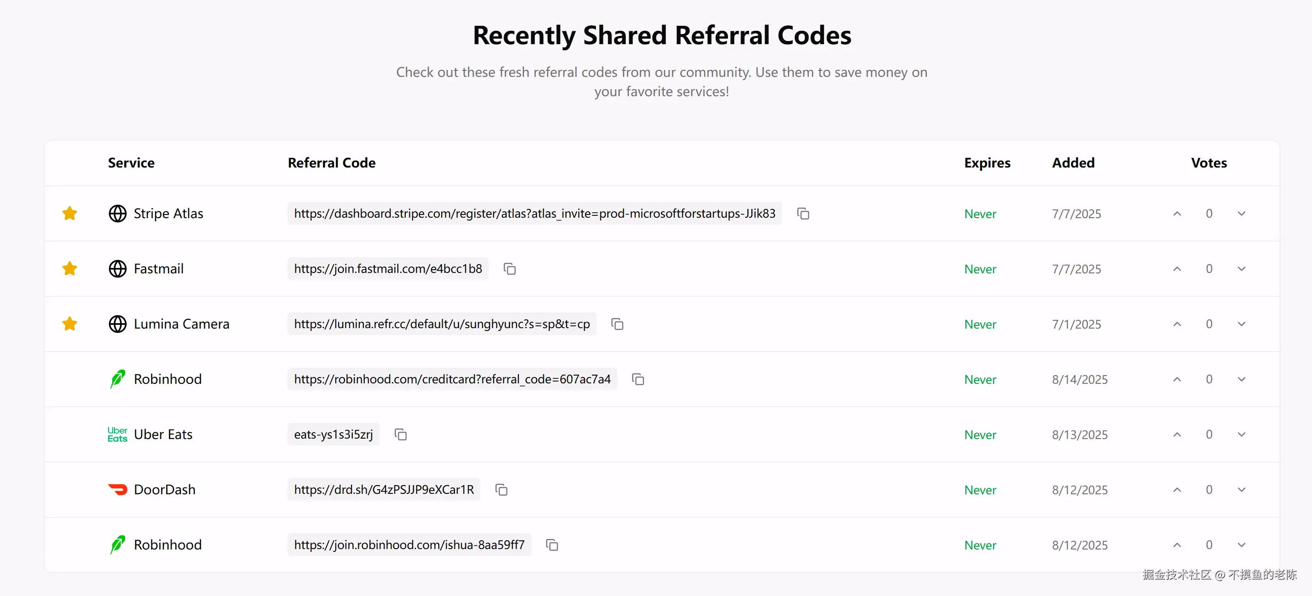
Task: Click the Added column header
Action: coord(1073,163)
